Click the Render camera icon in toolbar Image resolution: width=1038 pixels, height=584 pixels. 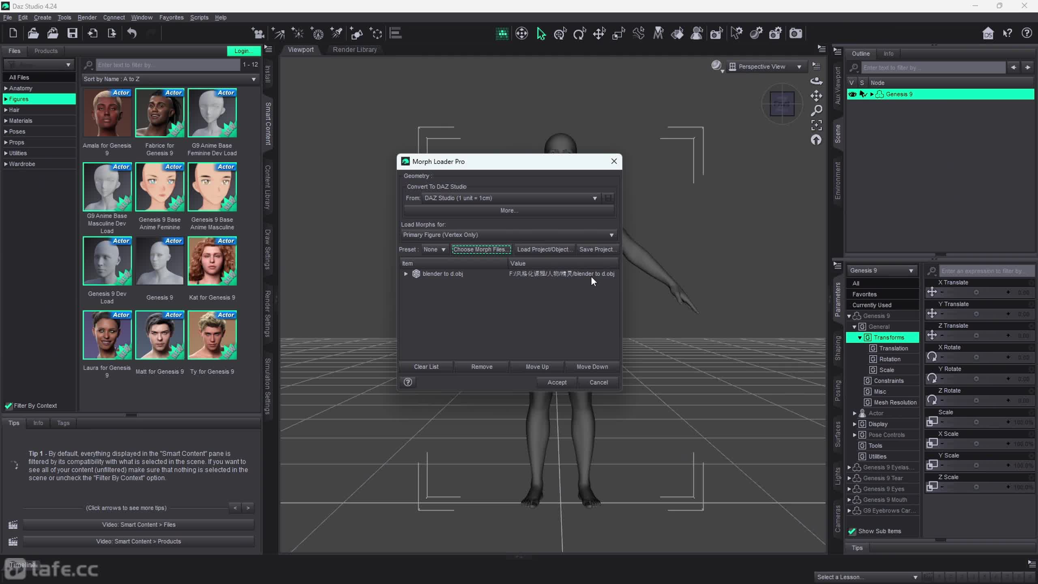point(796,33)
